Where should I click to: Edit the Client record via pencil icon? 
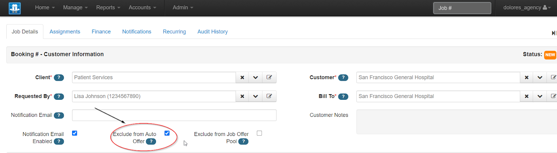coord(269,78)
